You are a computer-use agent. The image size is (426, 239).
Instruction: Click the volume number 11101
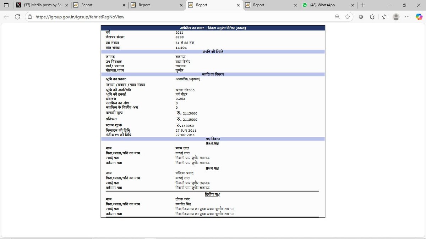(181, 47)
